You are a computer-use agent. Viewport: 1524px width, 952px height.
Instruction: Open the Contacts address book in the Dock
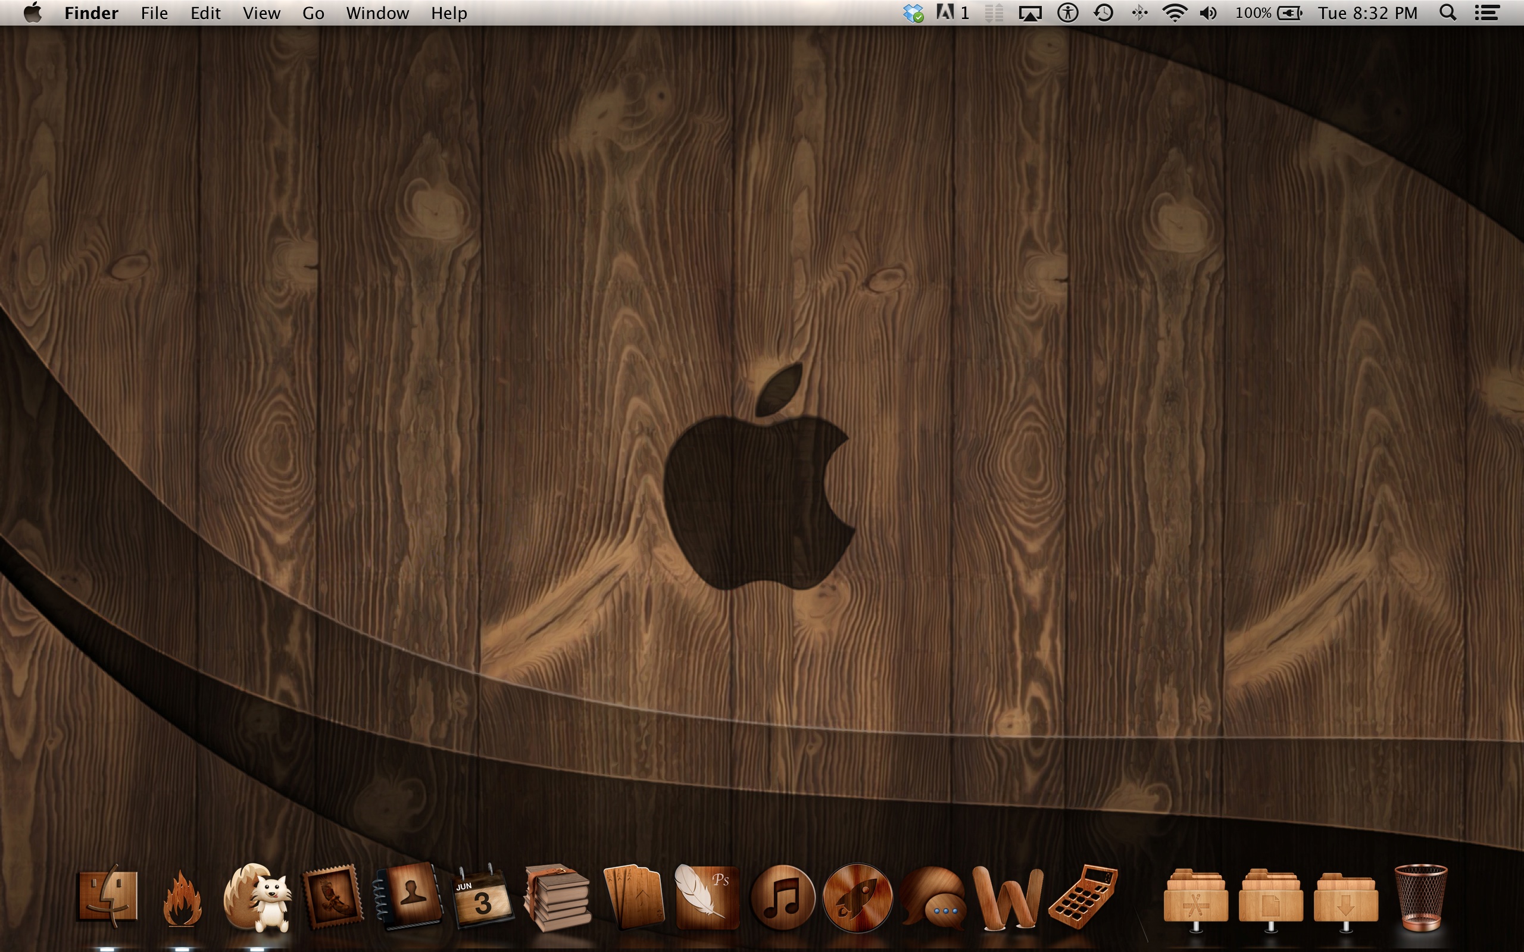click(x=408, y=897)
